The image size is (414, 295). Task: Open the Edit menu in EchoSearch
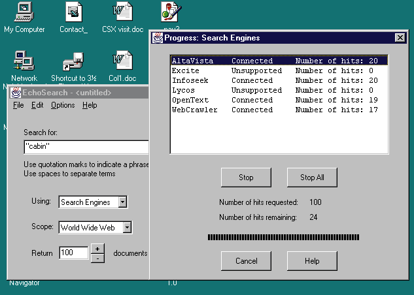[37, 105]
